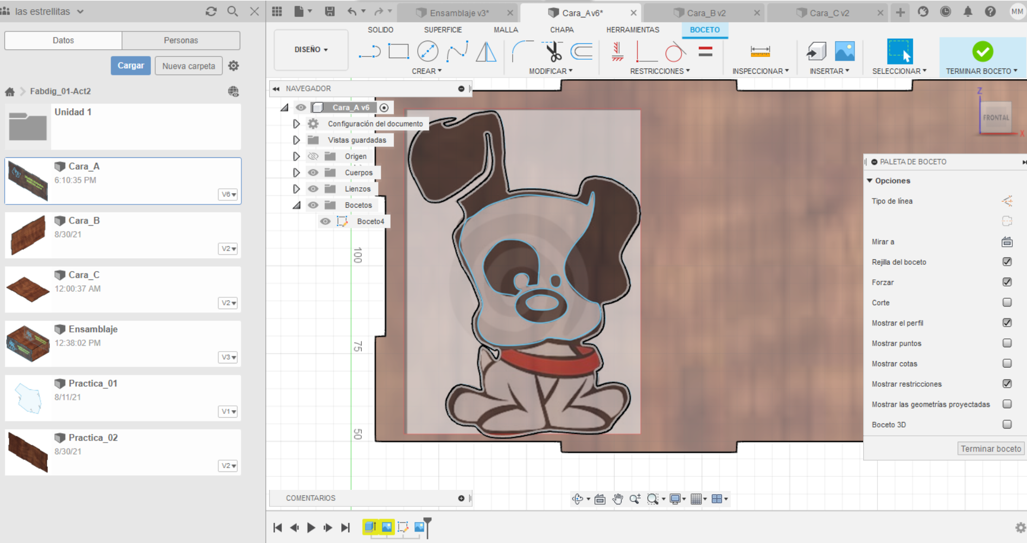This screenshot has height=543, width=1027.
Task: Open the Chapa ribbon tab
Action: coord(562,30)
